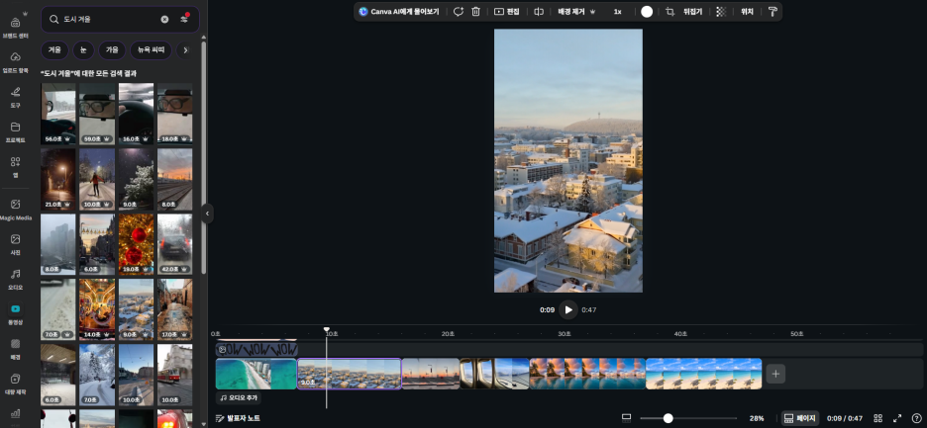Open the help question mark icon
Image resolution: width=927 pixels, height=428 pixels.
coord(916,418)
